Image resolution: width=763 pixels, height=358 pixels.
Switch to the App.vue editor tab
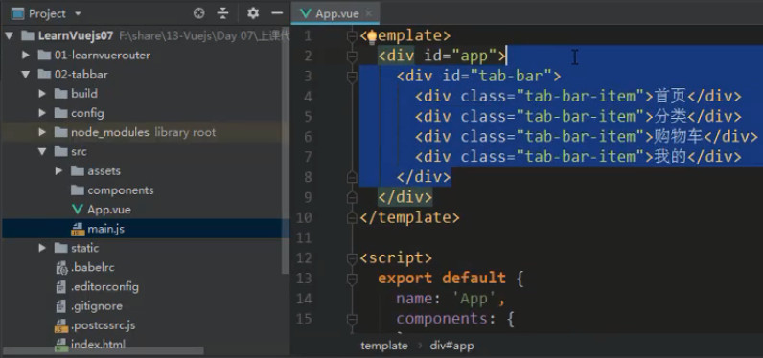click(335, 13)
